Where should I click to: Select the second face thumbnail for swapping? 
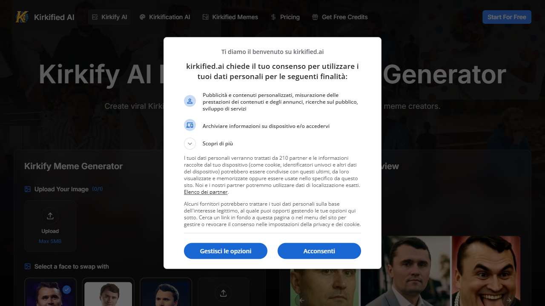coord(108,292)
